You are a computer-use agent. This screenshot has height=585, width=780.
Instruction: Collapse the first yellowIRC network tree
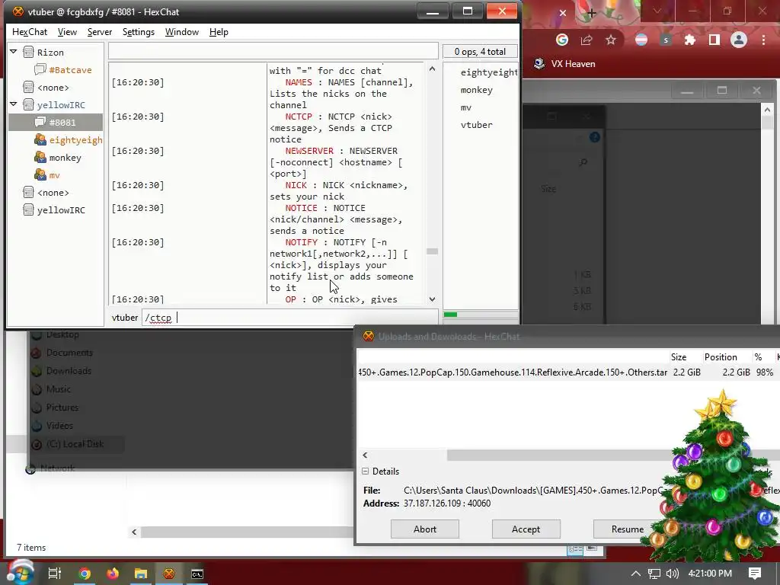pos(14,104)
